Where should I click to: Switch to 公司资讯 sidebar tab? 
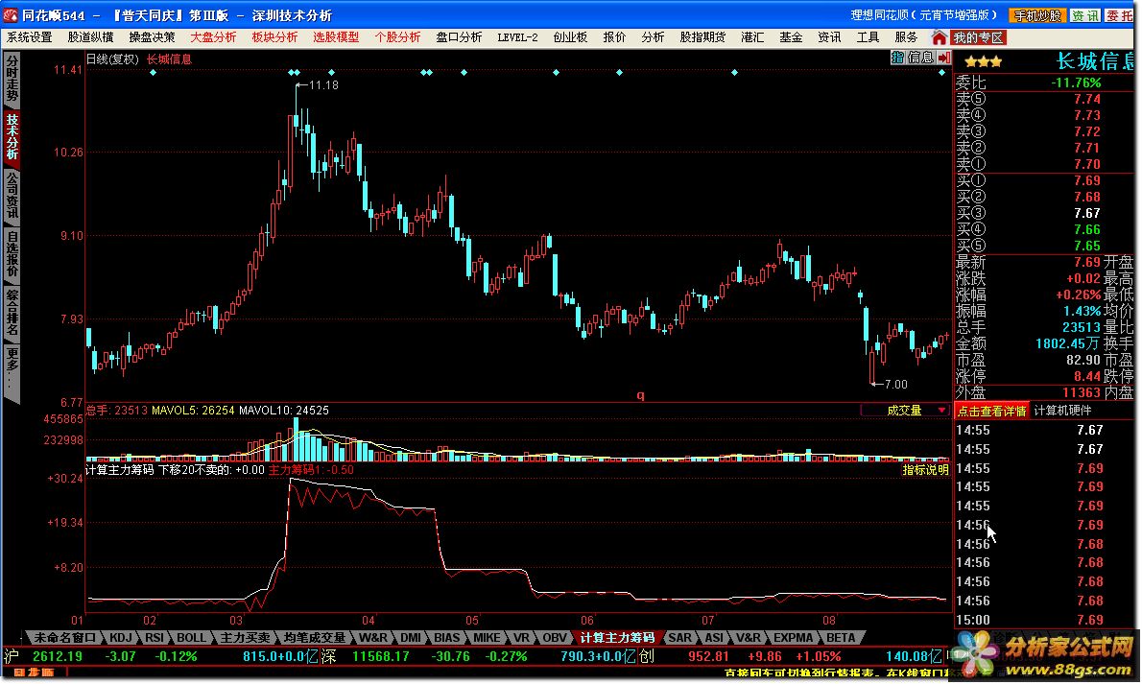tap(12, 195)
